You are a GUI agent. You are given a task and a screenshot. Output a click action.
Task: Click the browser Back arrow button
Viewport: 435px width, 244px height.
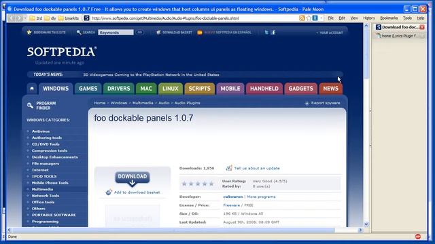coord(12,18)
